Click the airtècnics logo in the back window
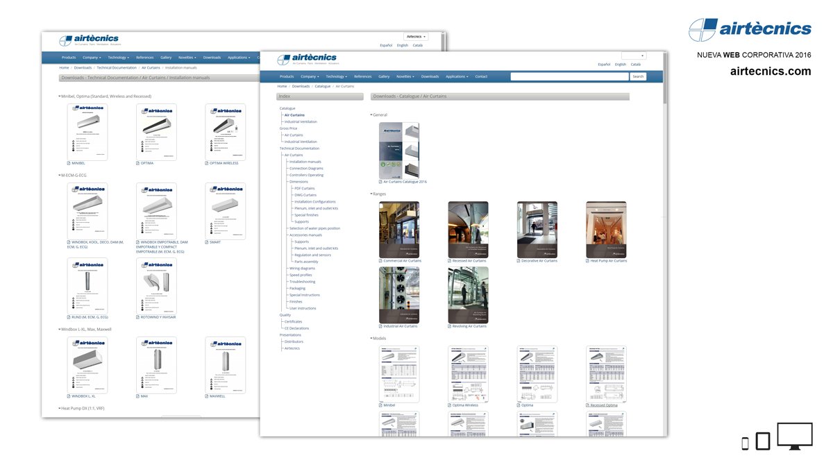The image size is (833, 476). tap(89, 40)
